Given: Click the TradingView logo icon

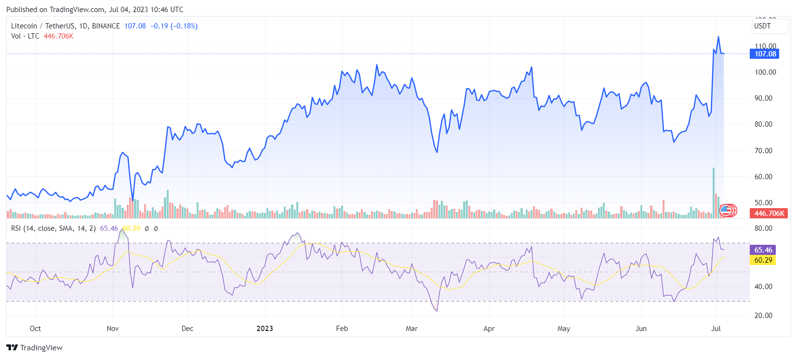Looking at the screenshot, I should click(x=12, y=347).
